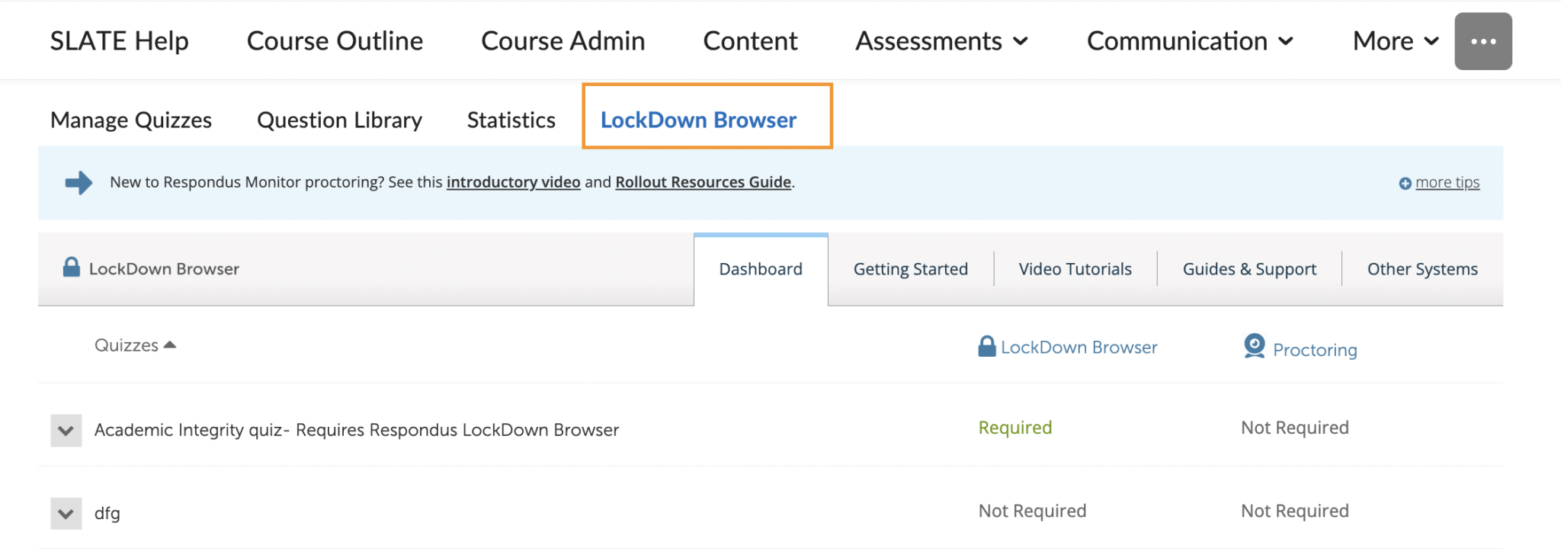Screen dimensions: 1561x558
Task: Open the Video Tutorials tab
Action: click(1075, 269)
